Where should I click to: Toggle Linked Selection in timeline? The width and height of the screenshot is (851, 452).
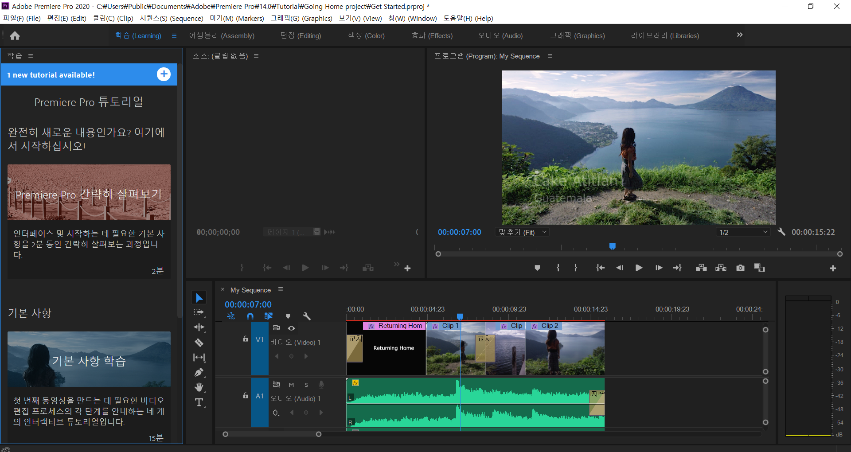pos(269,316)
